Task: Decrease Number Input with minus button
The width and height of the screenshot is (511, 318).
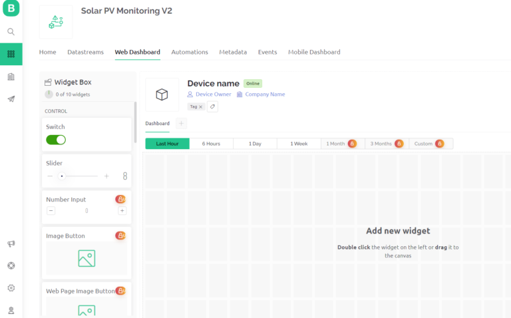Action: click(51, 210)
